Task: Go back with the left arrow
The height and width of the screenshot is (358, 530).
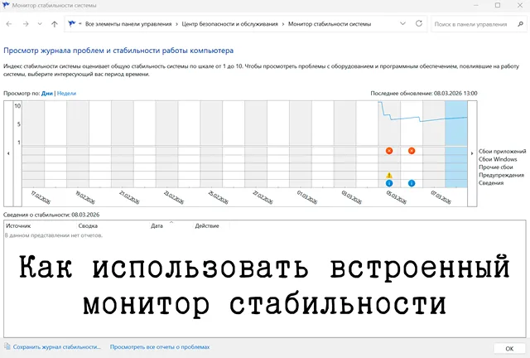Action: (x=9, y=24)
